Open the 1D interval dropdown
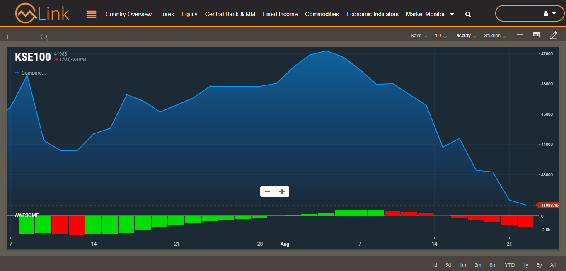This screenshot has width=566, height=271. click(441, 36)
